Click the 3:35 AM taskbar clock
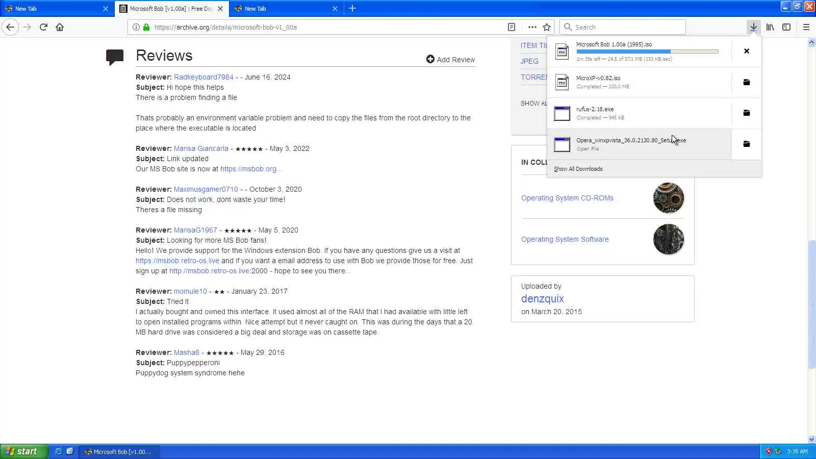 coord(797,451)
